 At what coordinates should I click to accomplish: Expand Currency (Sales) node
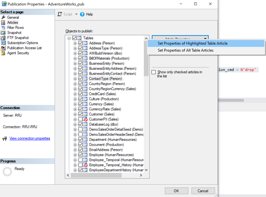click(x=75, y=104)
